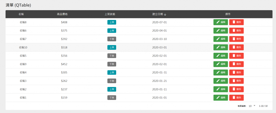Click the 上架狀態 column header

(x=110, y=14)
